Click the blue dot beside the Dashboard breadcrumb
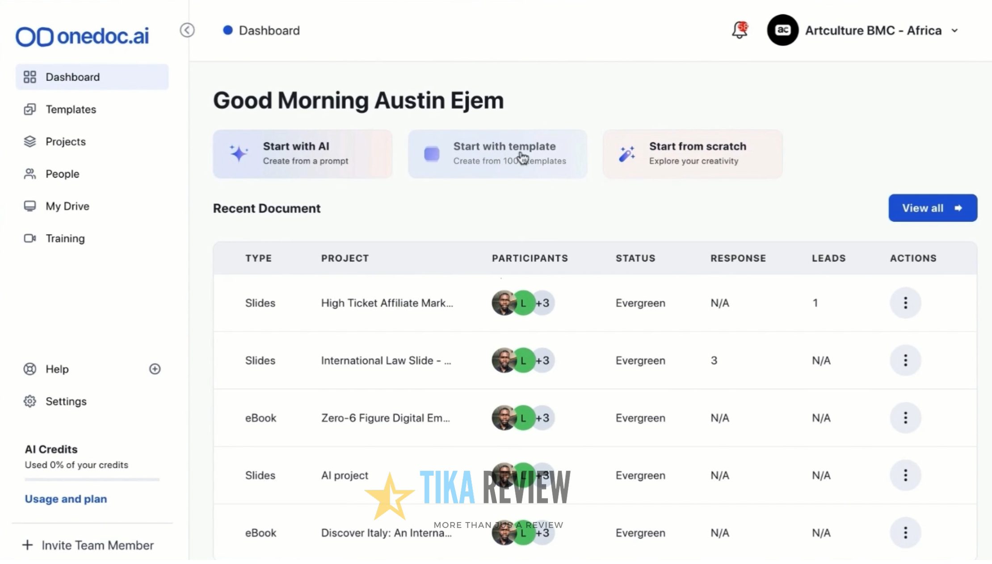The width and height of the screenshot is (992, 564). 228,30
